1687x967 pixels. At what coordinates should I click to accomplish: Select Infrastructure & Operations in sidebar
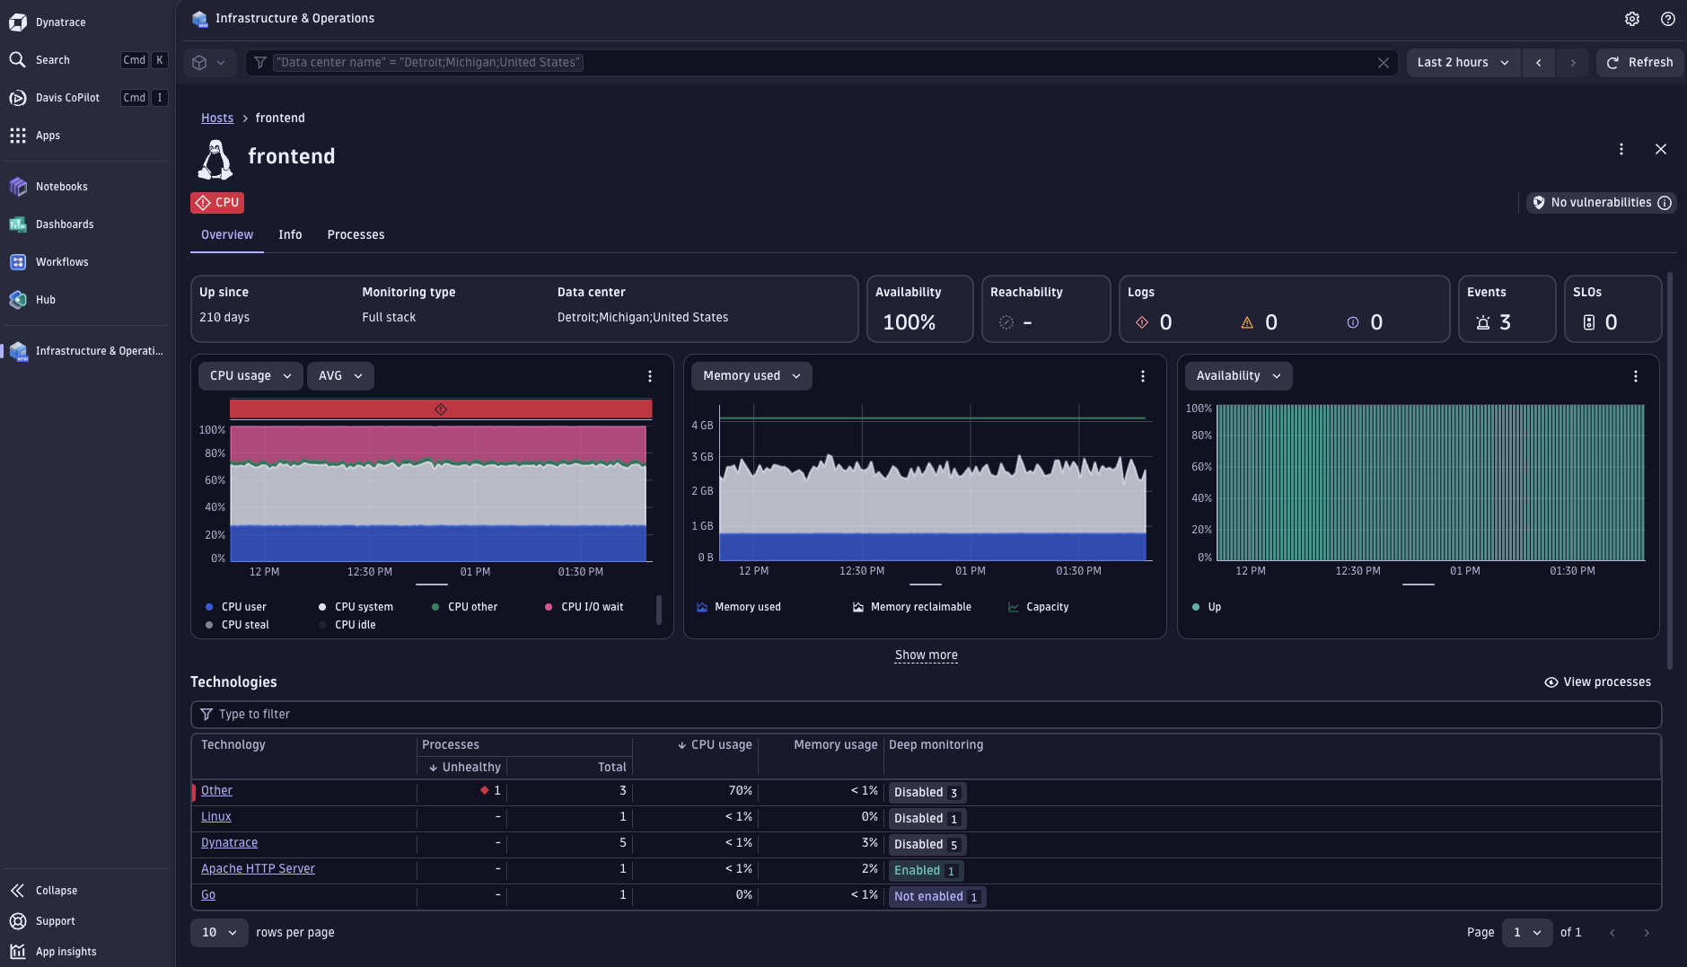[x=87, y=351]
